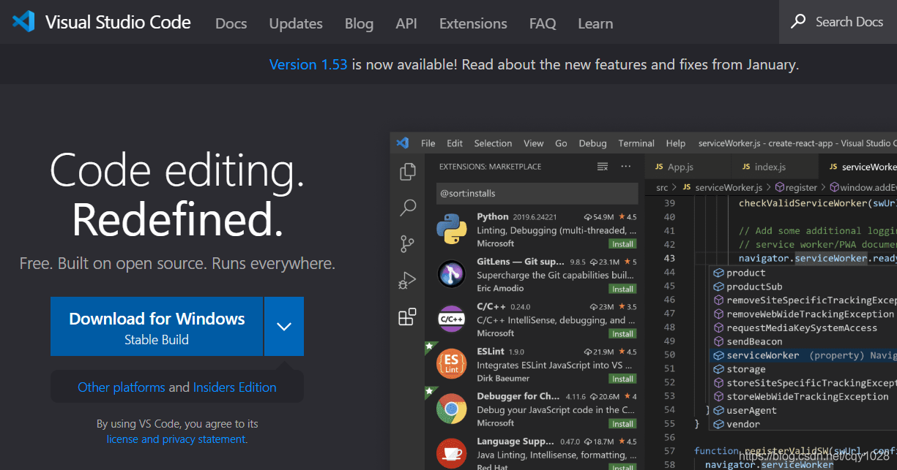Click the C/C++ extension icon

452,319
